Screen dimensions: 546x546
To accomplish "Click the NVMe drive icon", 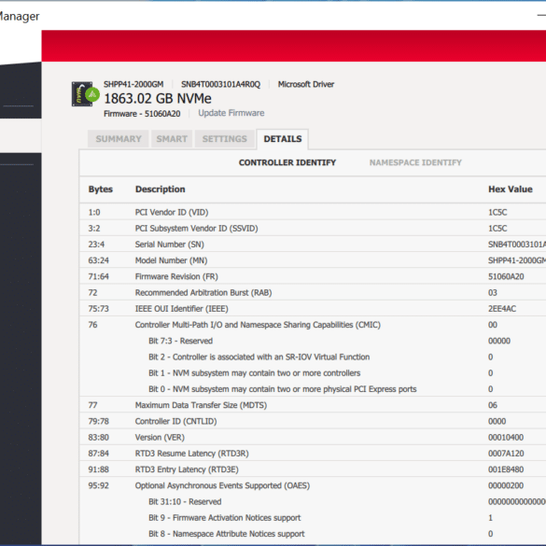I will pos(85,94).
